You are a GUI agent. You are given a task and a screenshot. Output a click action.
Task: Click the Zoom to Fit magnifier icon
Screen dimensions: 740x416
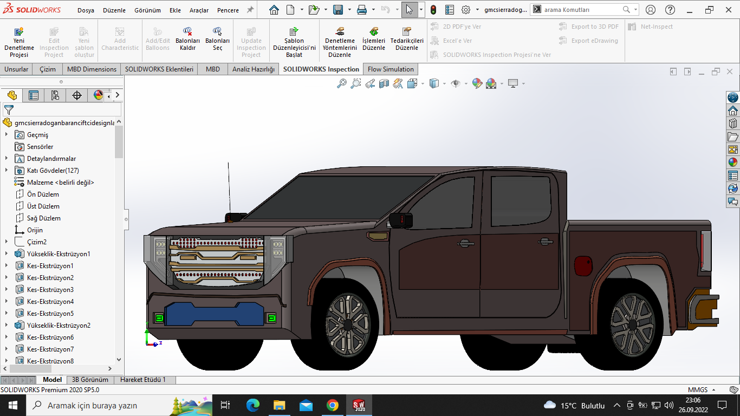pos(341,83)
